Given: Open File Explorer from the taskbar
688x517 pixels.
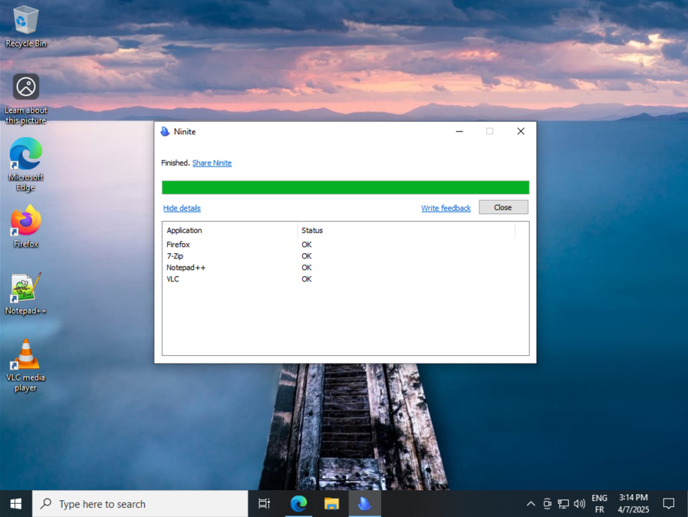Looking at the screenshot, I should (332, 504).
